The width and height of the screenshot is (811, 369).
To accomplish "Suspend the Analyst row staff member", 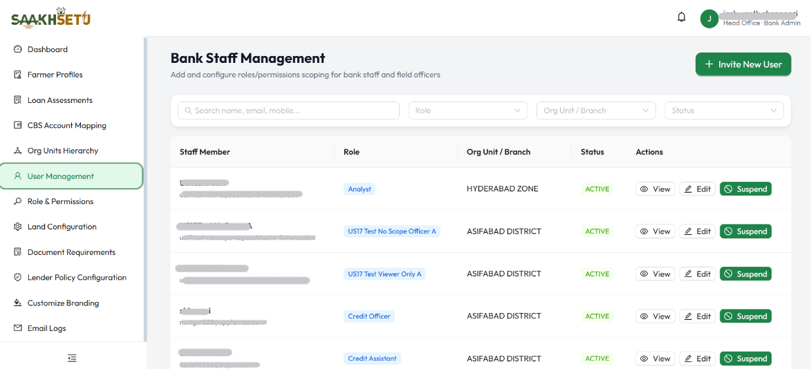I will 745,189.
